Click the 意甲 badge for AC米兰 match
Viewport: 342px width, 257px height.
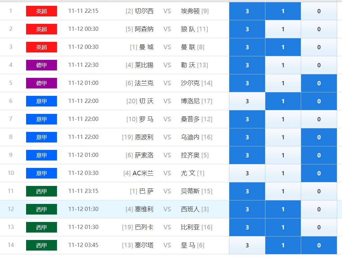tap(42, 173)
